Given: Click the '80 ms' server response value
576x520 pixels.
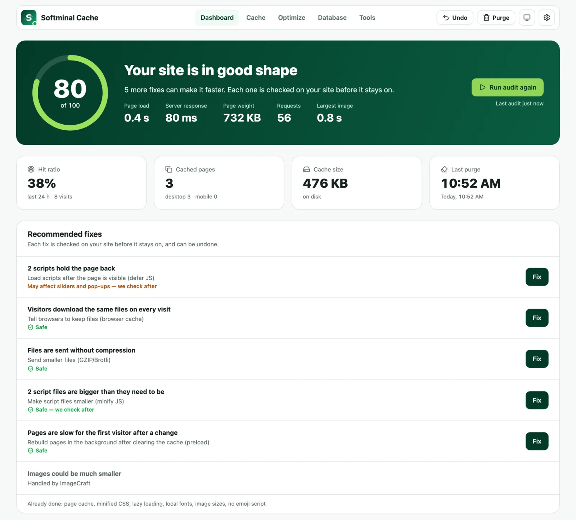Looking at the screenshot, I should [x=181, y=118].
